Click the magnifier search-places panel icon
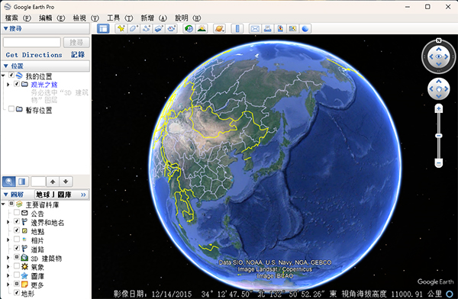Screen dimensions: 458x299 point(8,182)
